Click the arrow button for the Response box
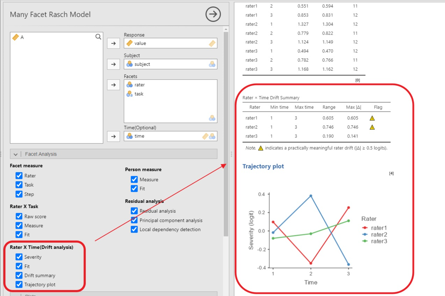The image size is (445, 296). point(113,43)
